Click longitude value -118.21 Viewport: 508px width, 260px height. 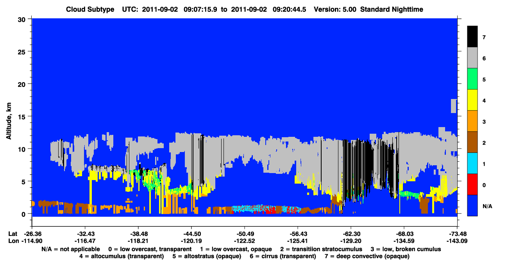(138, 241)
